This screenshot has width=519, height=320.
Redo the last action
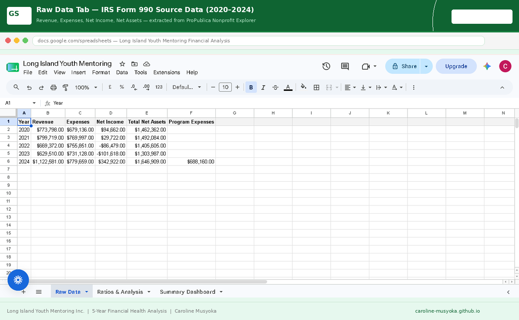pyautogui.click(x=42, y=87)
